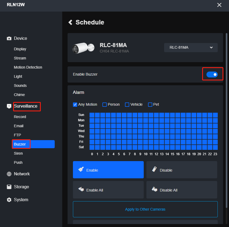Click the Surveillance monitor icon in sidebar
Screen dimensions: 229x227
pos(9,106)
